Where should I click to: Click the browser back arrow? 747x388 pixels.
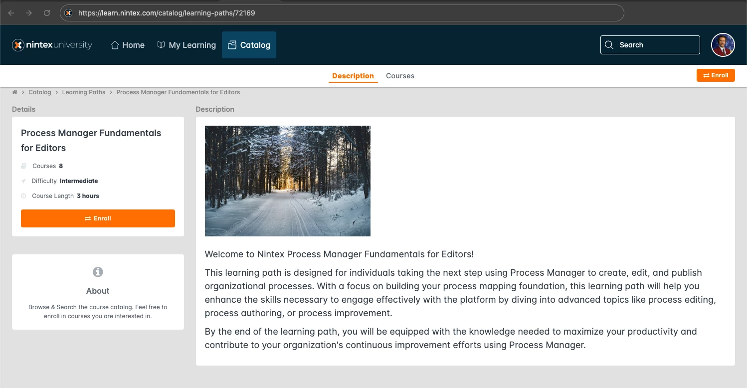[11, 13]
